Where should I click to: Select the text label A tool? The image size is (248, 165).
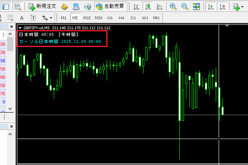tap(21, 18)
